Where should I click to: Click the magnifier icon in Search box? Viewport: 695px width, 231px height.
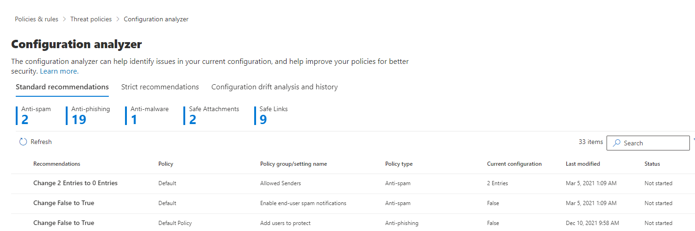tap(616, 144)
